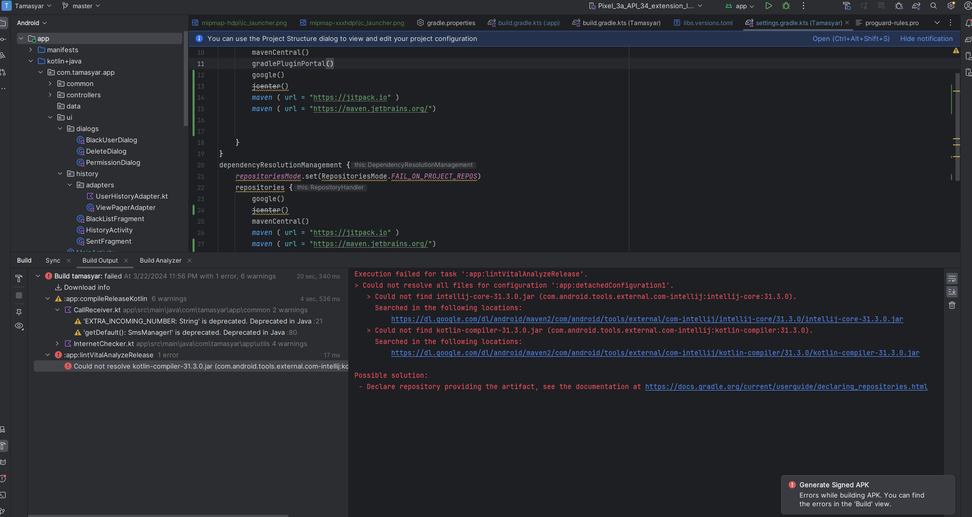
Task: Toggle scroll to end of build output
Action: [952, 292]
